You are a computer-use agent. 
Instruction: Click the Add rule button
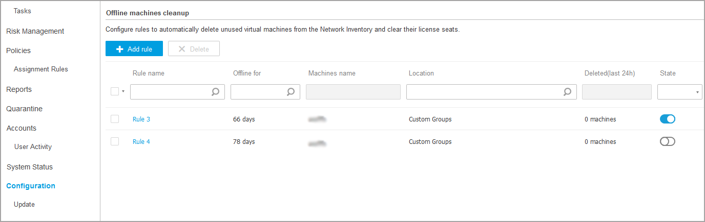tap(134, 49)
